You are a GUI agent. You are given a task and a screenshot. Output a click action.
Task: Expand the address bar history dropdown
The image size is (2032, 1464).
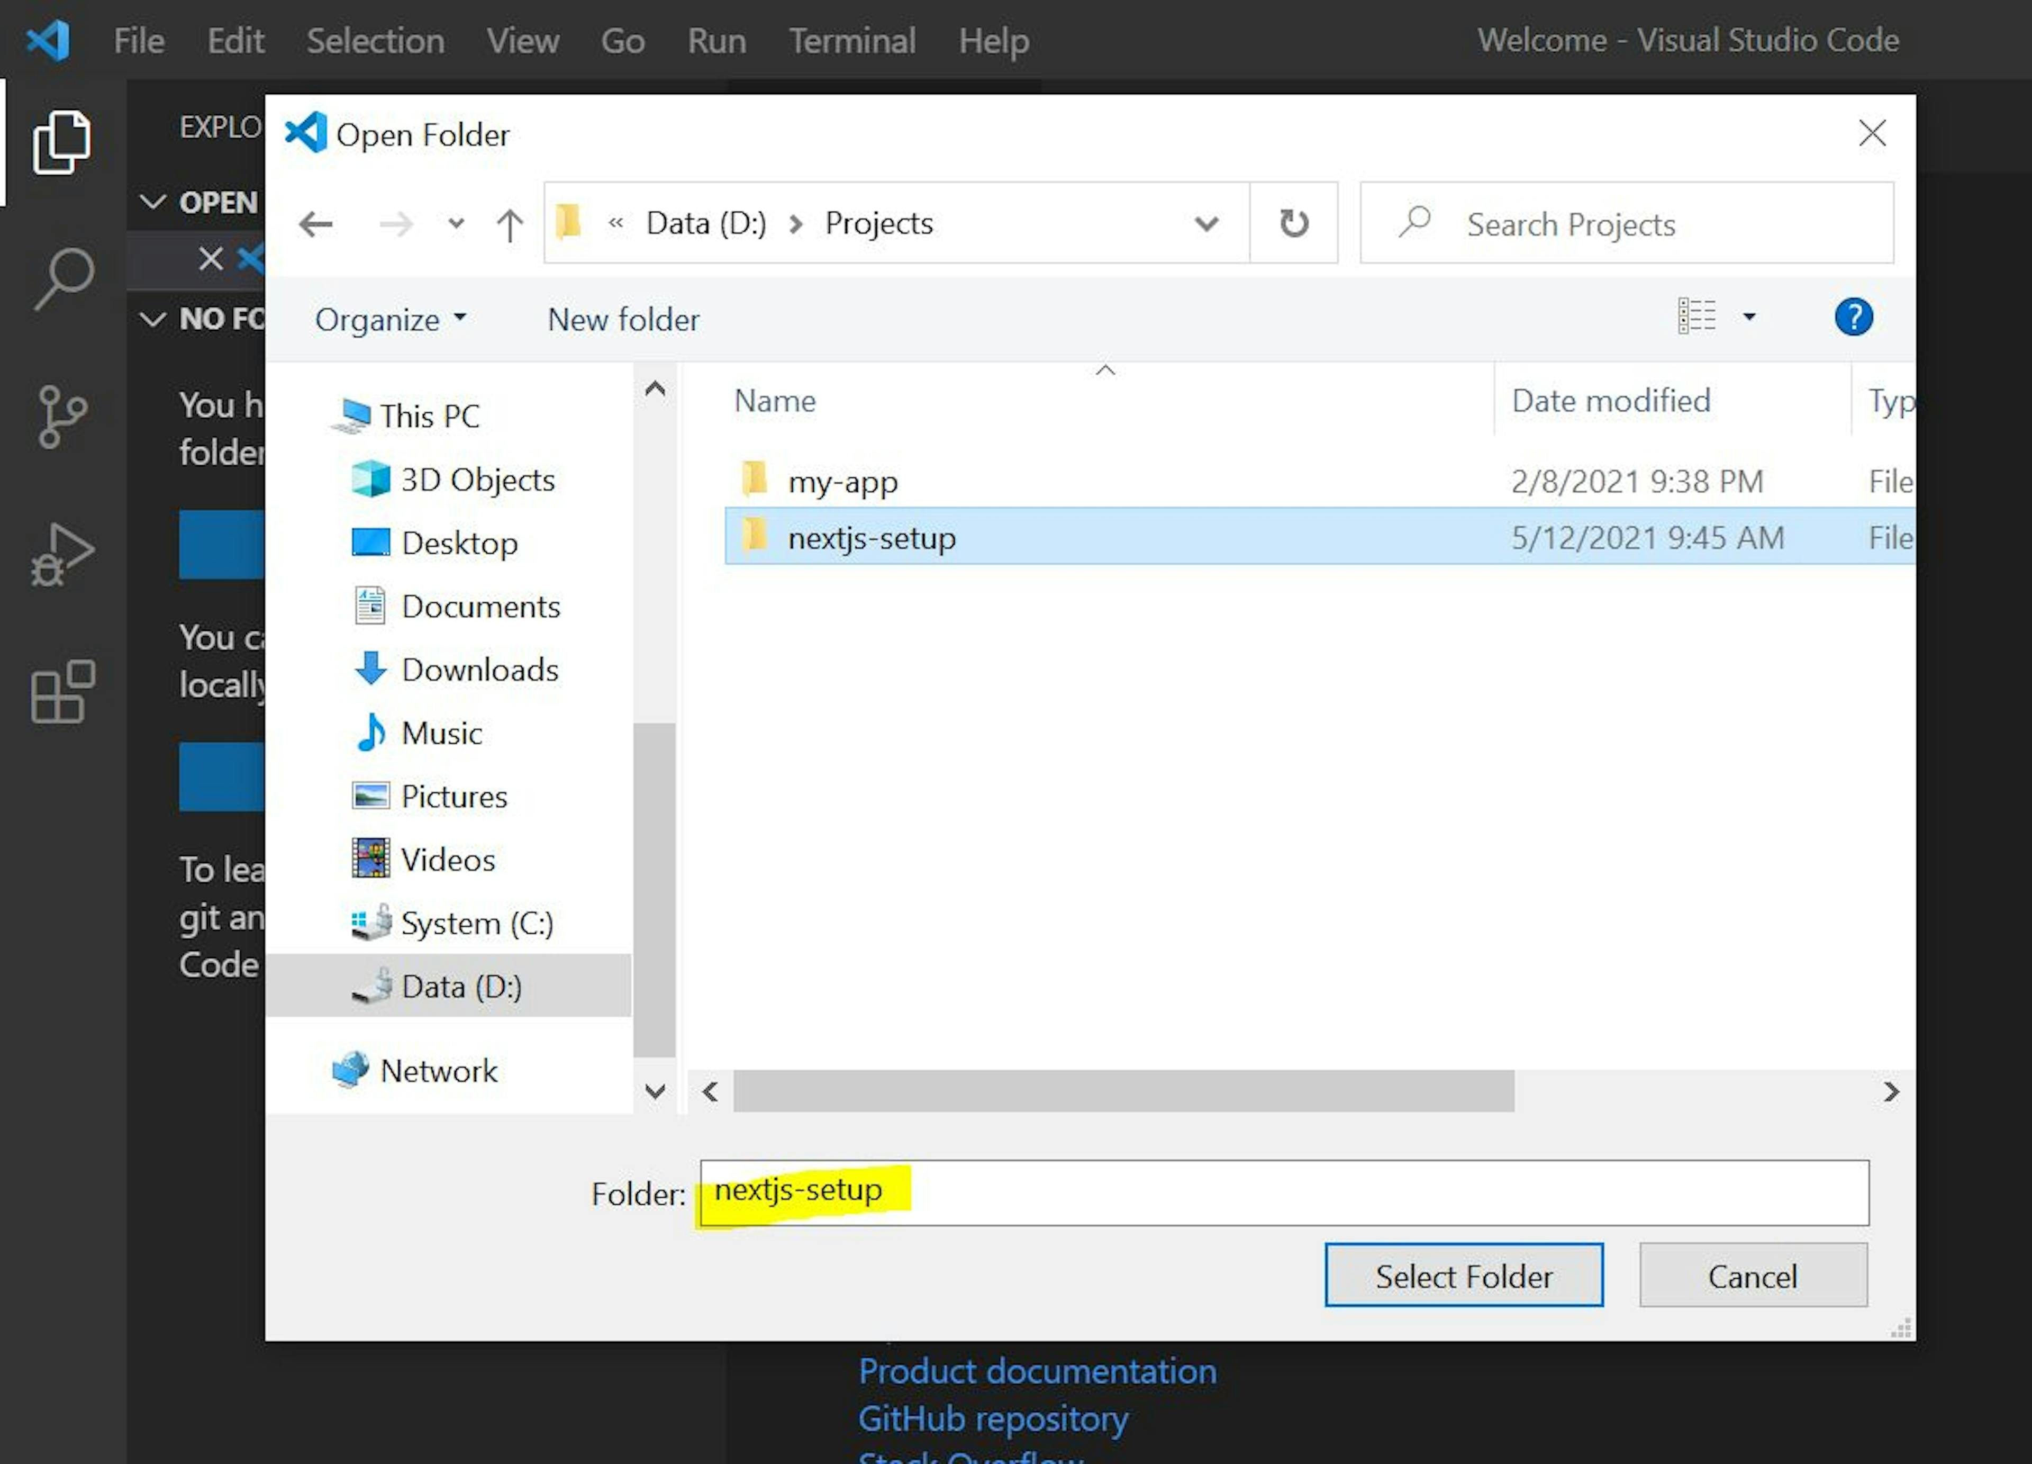[1205, 224]
